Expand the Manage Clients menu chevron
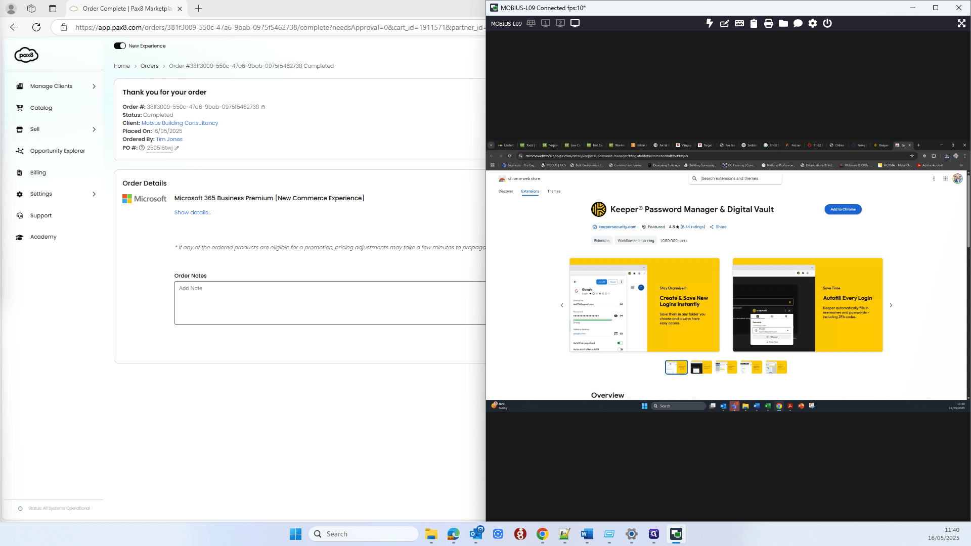 click(94, 86)
